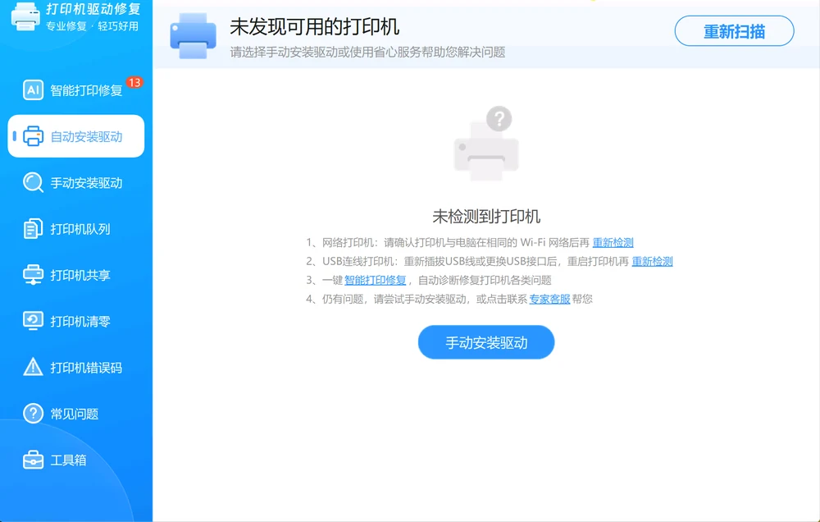The height and width of the screenshot is (522, 820).
Task: Click the magnifier icon beside 手动安装驱动
Action: (33, 183)
